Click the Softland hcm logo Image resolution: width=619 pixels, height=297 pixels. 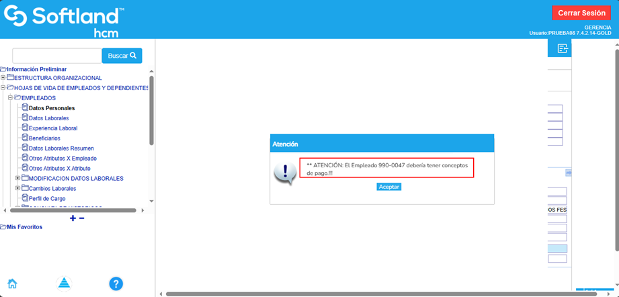pyautogui.click(x=64, y=21)
